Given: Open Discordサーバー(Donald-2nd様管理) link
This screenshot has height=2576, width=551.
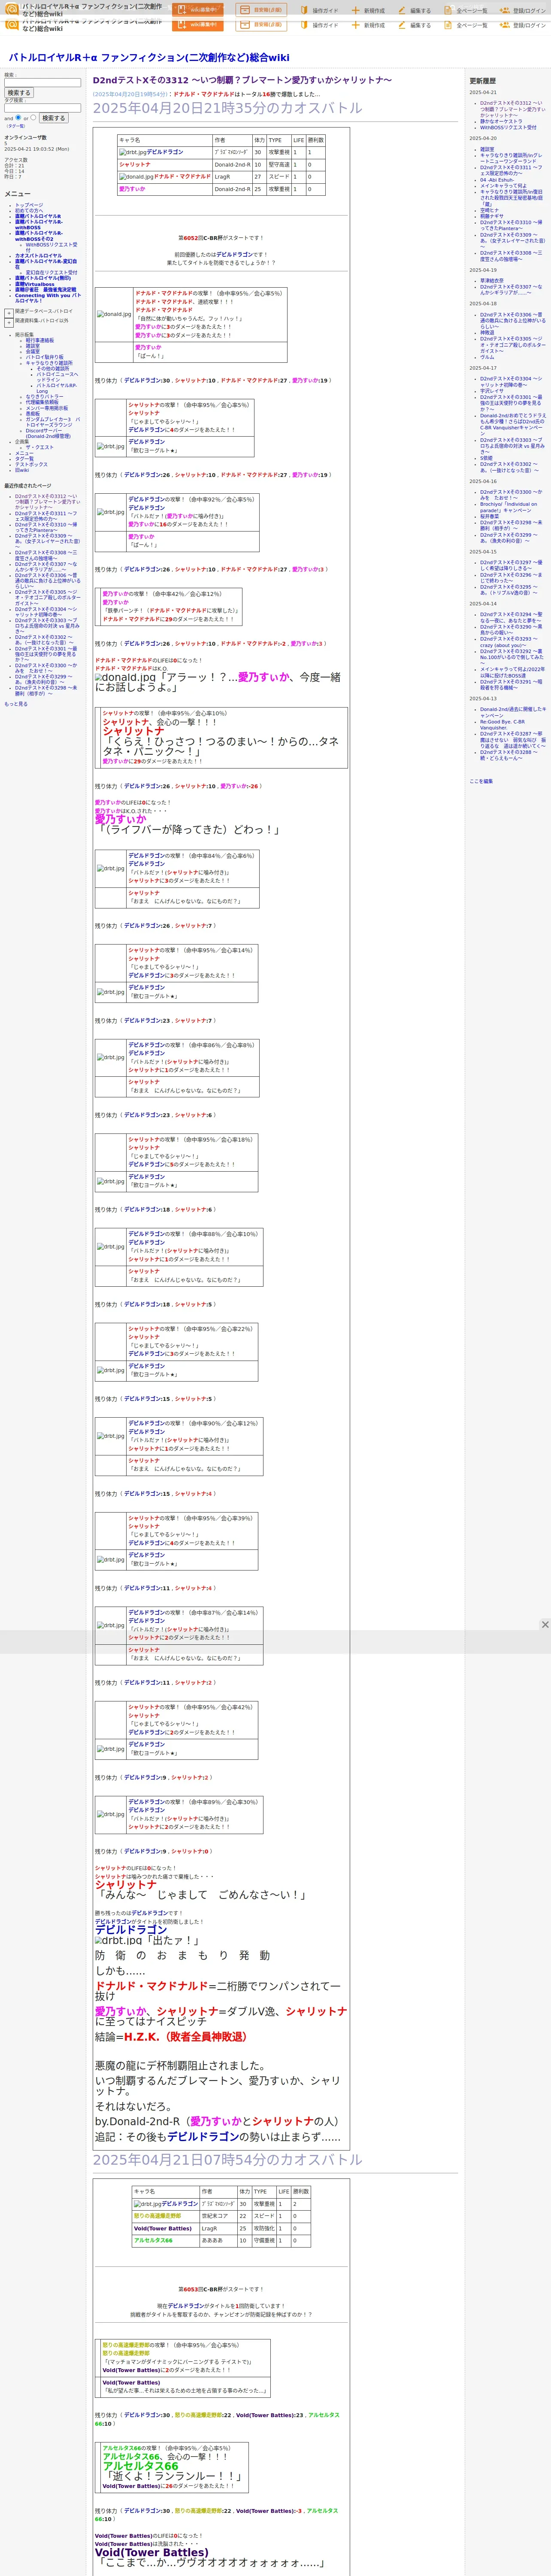Looking at the screenshot, I should click(x=48, y=433).
